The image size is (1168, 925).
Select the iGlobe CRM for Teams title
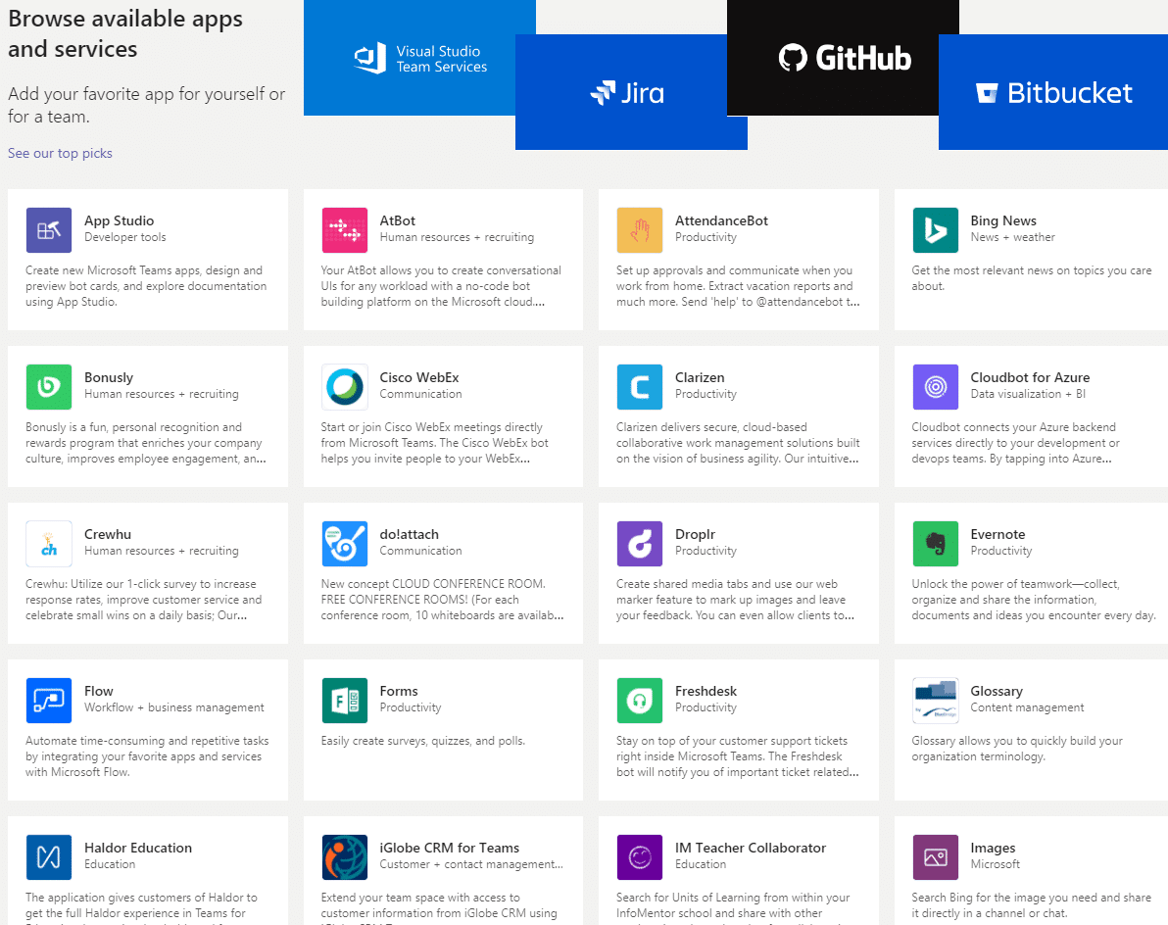tap(449, 848)
